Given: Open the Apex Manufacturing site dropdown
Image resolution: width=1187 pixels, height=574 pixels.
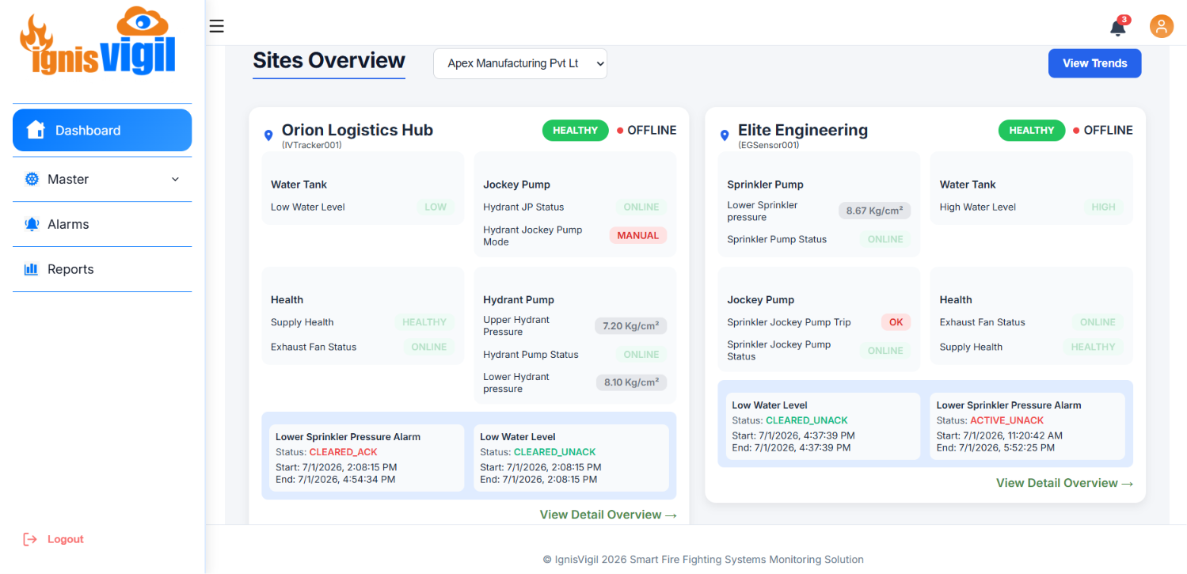Looking at the screenshot, I should click(520, 63).
